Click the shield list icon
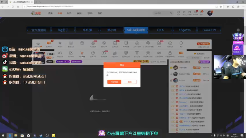Screen dimensions: 246x138 [x=126, y=53]
